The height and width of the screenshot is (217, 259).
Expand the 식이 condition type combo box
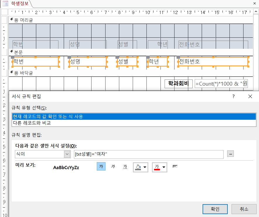(67, 154)
